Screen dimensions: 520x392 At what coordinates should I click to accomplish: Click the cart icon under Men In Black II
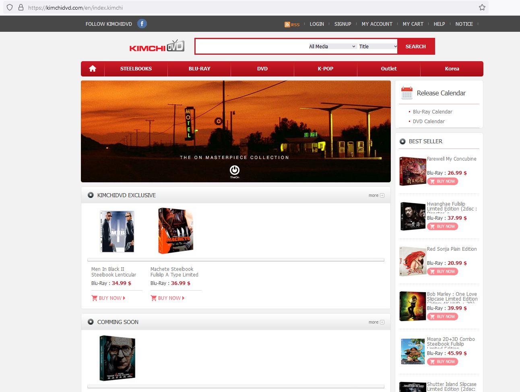pyautogui.click(x=95, y=298)
